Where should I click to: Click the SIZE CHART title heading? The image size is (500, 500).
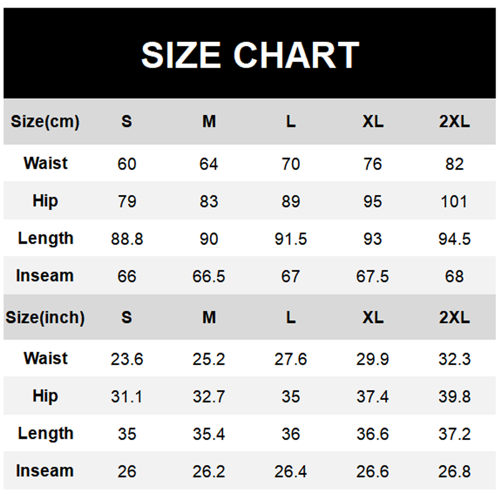pos(250,55)
